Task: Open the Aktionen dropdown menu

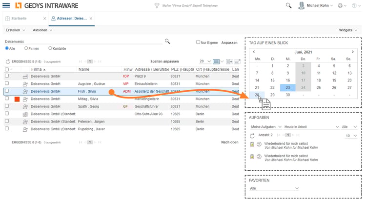Action: pyautogui.click(x=42, y=30)
